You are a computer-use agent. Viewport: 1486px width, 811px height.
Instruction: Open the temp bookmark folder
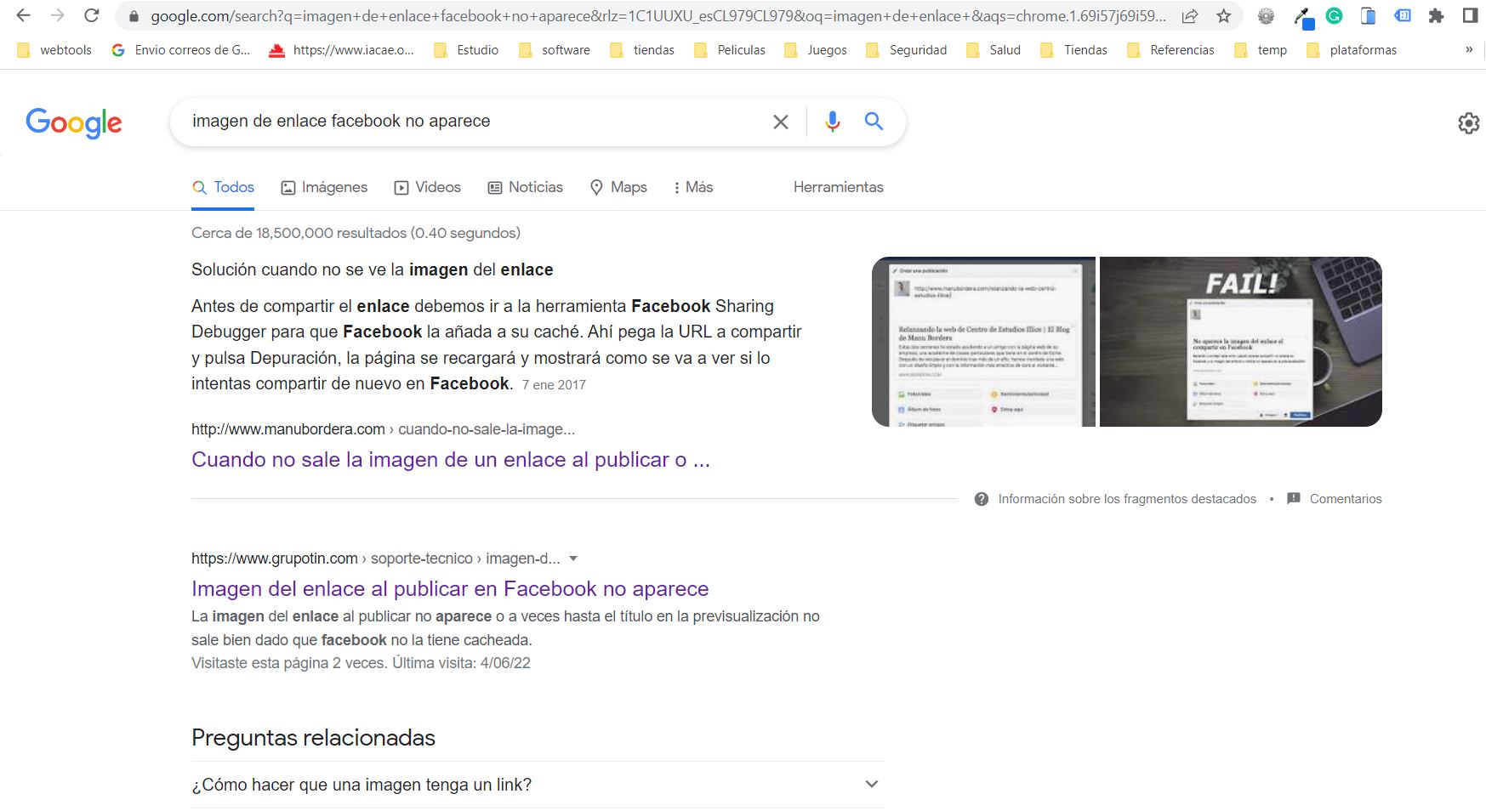tap(1261, 50)
